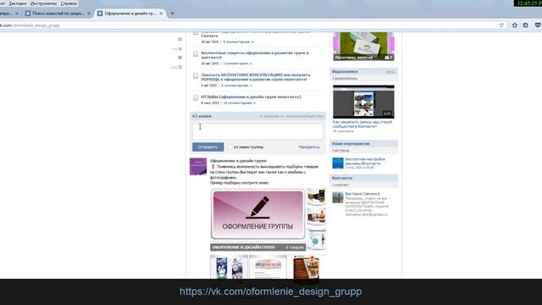Click the topic icon beside Бесплатные секреты

(196, 53)
